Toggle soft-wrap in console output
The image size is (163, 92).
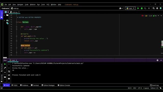[x=9, y=72]
